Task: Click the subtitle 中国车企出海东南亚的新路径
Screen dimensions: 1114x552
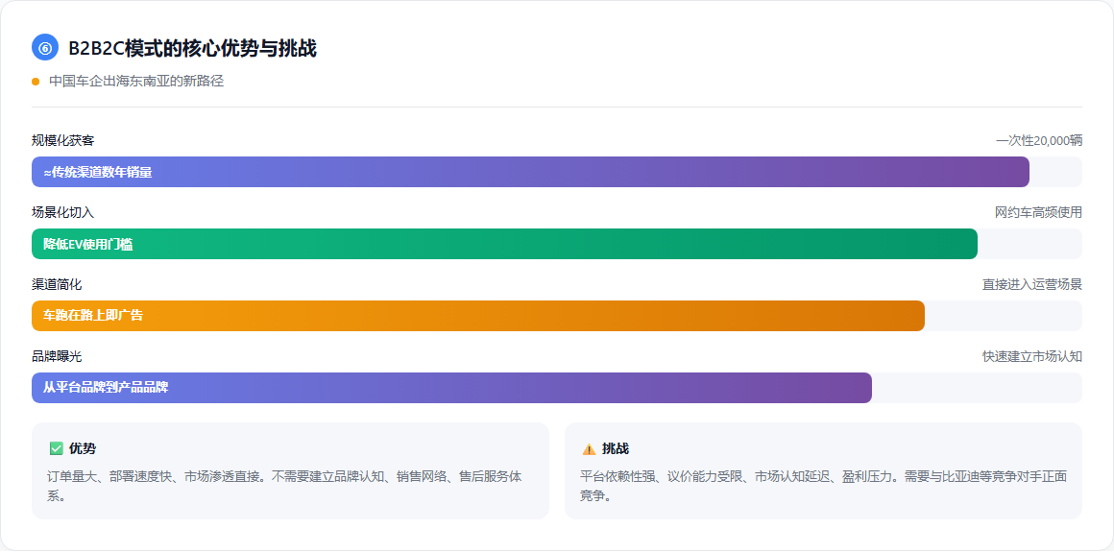Action: (x=136, y=81)
